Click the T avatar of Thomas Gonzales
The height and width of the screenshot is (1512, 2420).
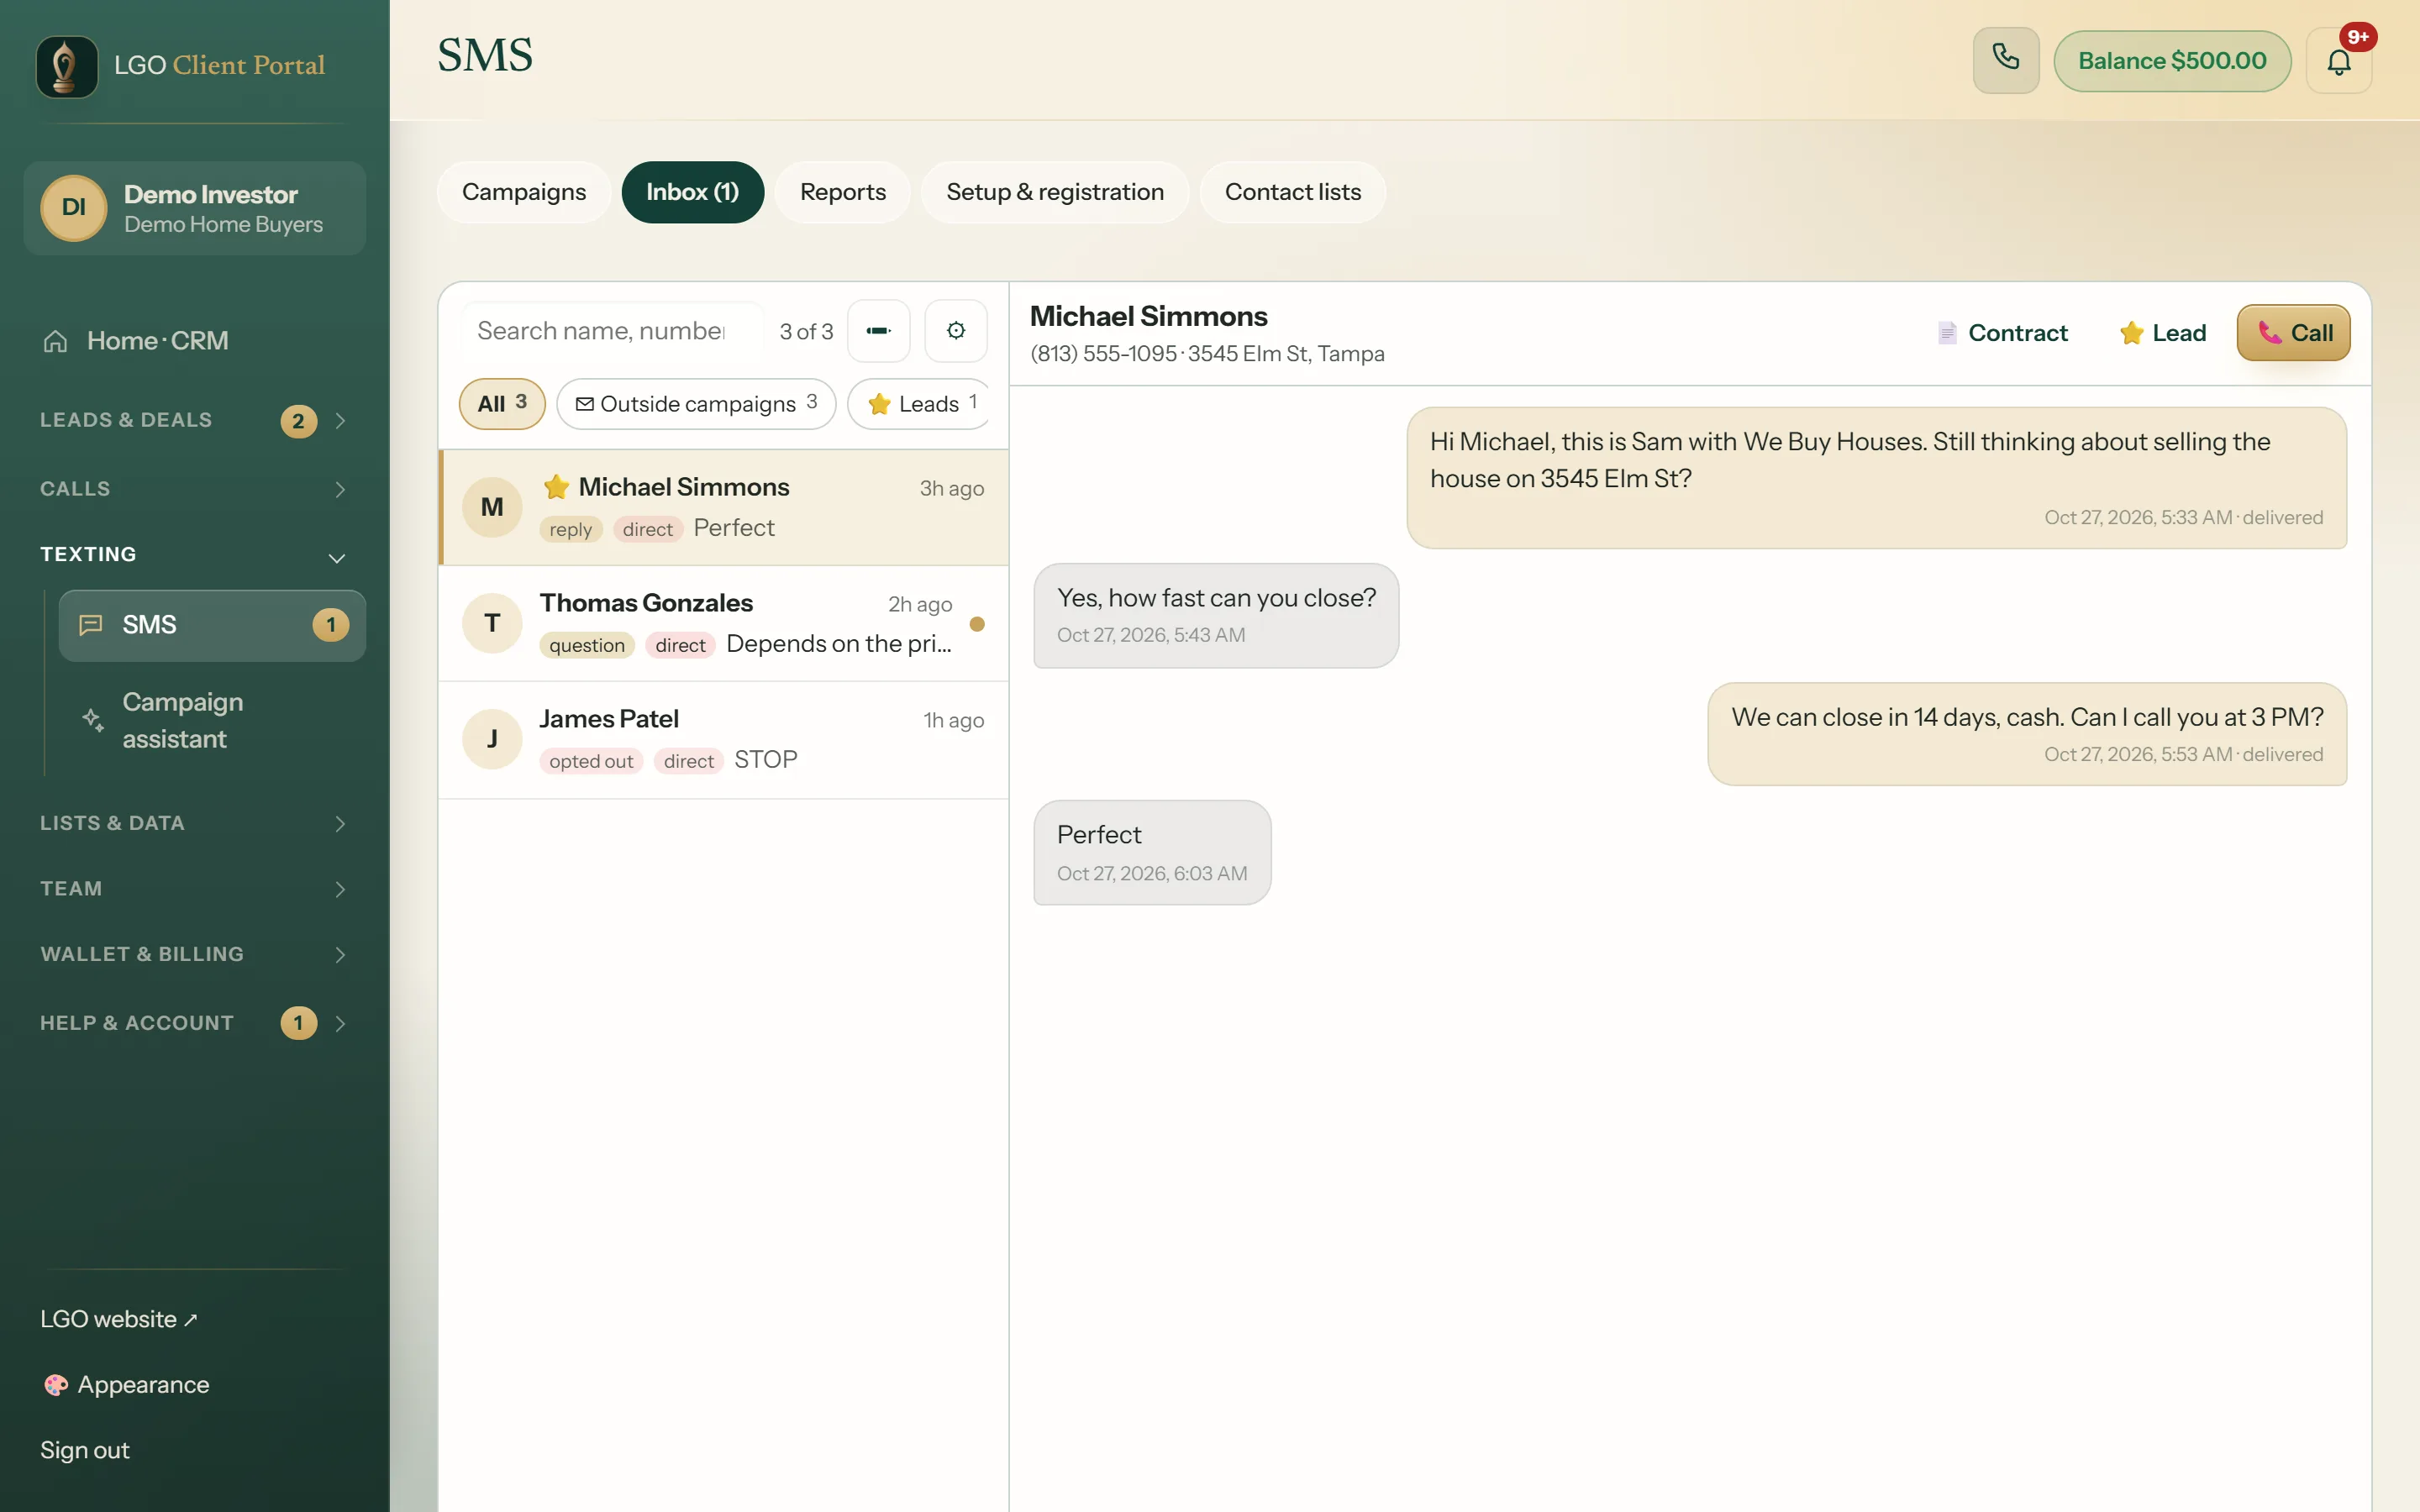[492, 623]
